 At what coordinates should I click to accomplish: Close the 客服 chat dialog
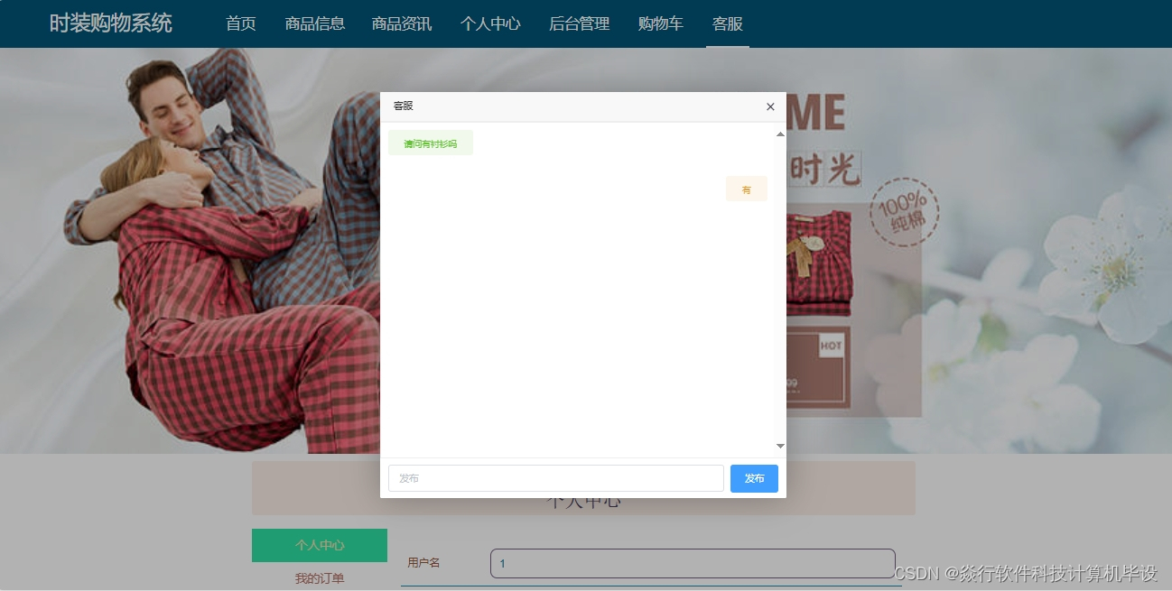click(770, 106)
